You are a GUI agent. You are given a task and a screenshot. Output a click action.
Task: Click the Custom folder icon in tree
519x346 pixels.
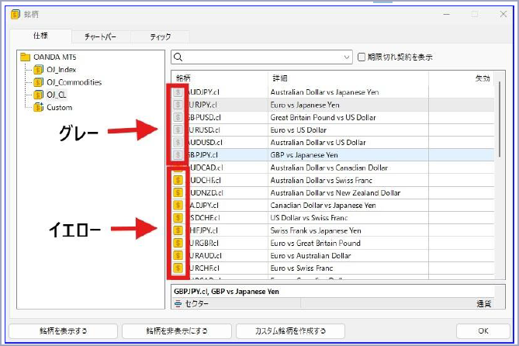(39, 107)
